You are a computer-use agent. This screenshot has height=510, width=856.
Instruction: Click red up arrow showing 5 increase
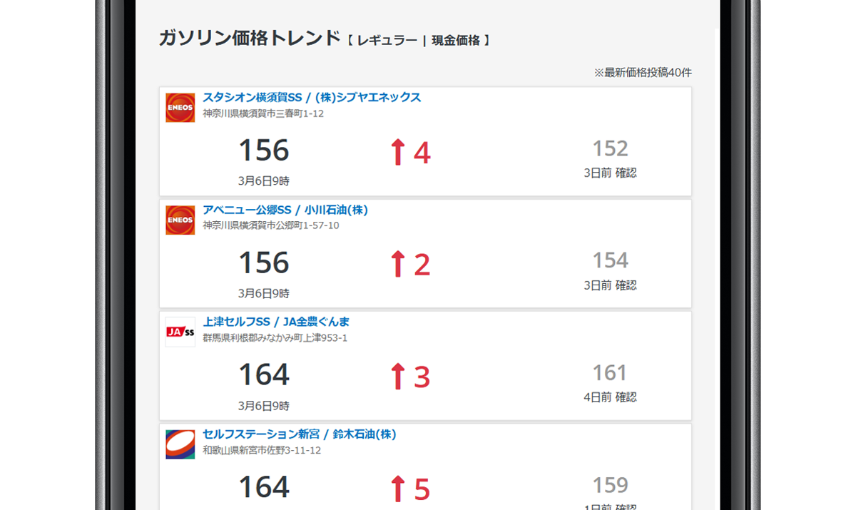point(398,489)
